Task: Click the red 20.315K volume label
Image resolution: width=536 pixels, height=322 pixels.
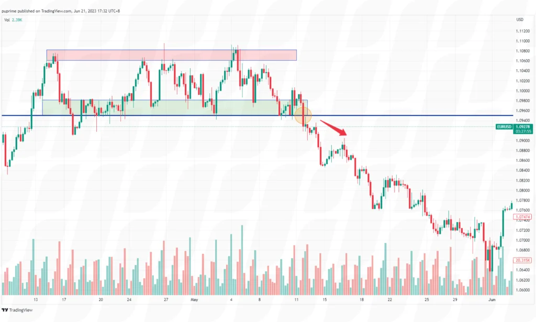Action: (x=523, y=260)
